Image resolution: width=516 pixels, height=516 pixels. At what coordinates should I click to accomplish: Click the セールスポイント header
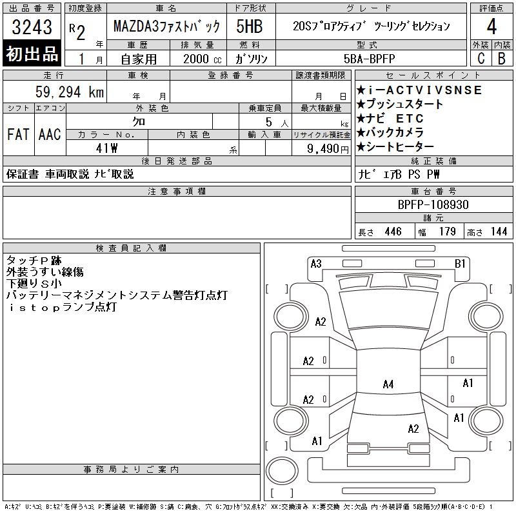point(433,75)
